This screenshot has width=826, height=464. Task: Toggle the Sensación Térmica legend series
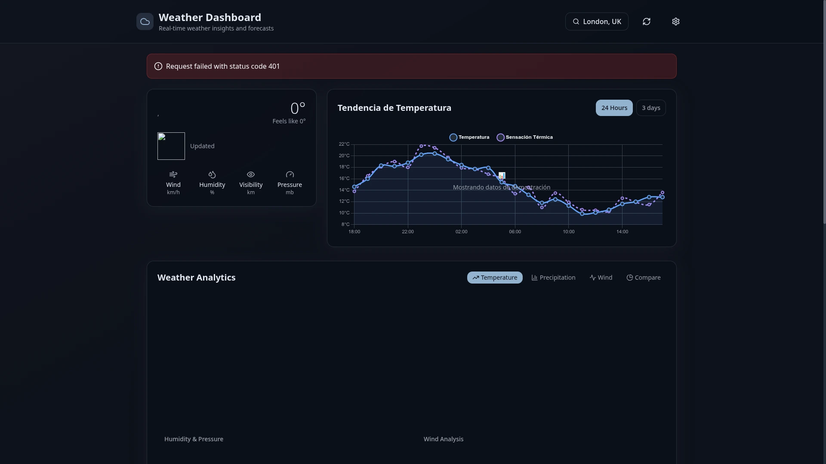pos(524,137)
